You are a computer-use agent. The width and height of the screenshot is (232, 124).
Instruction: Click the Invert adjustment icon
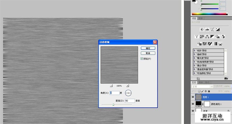click(199, 44)
